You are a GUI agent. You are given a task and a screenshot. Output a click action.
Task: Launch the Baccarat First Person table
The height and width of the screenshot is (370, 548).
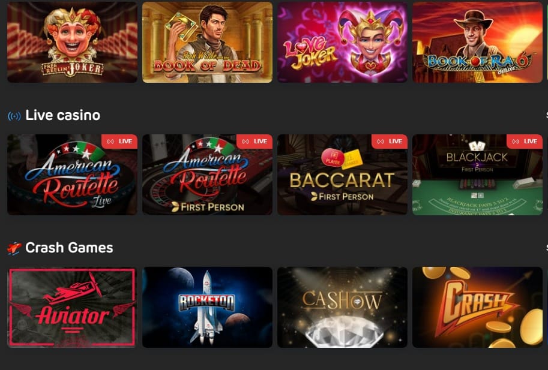click(x=343, y=175)
